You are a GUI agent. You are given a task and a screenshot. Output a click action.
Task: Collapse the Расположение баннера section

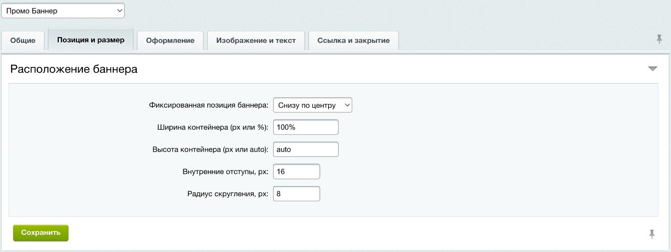(x=652, y=69)
